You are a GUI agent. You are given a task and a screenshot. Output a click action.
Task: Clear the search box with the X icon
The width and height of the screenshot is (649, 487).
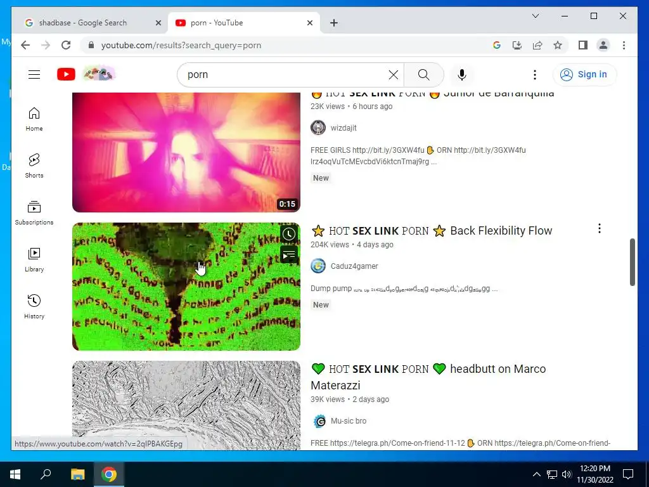[393, 75]
